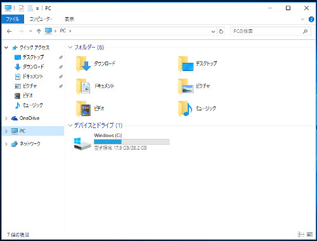Click the back navigation arrow
The width and height of the screenshot is (317, 241).
(9, 32)
